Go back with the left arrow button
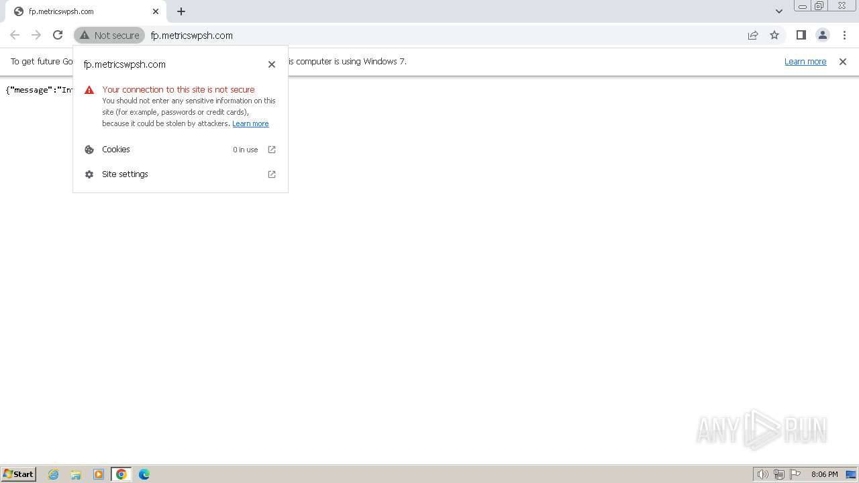The width and height of the screenshot is (859, 483). click(15, 35)
